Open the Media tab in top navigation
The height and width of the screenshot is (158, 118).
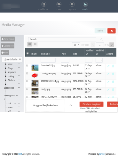coord(85,6)
